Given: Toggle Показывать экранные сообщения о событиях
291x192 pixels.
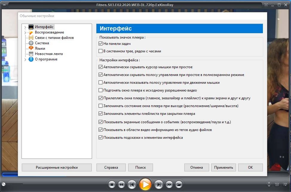Looking at the screenshot, I should pos(100,122).
